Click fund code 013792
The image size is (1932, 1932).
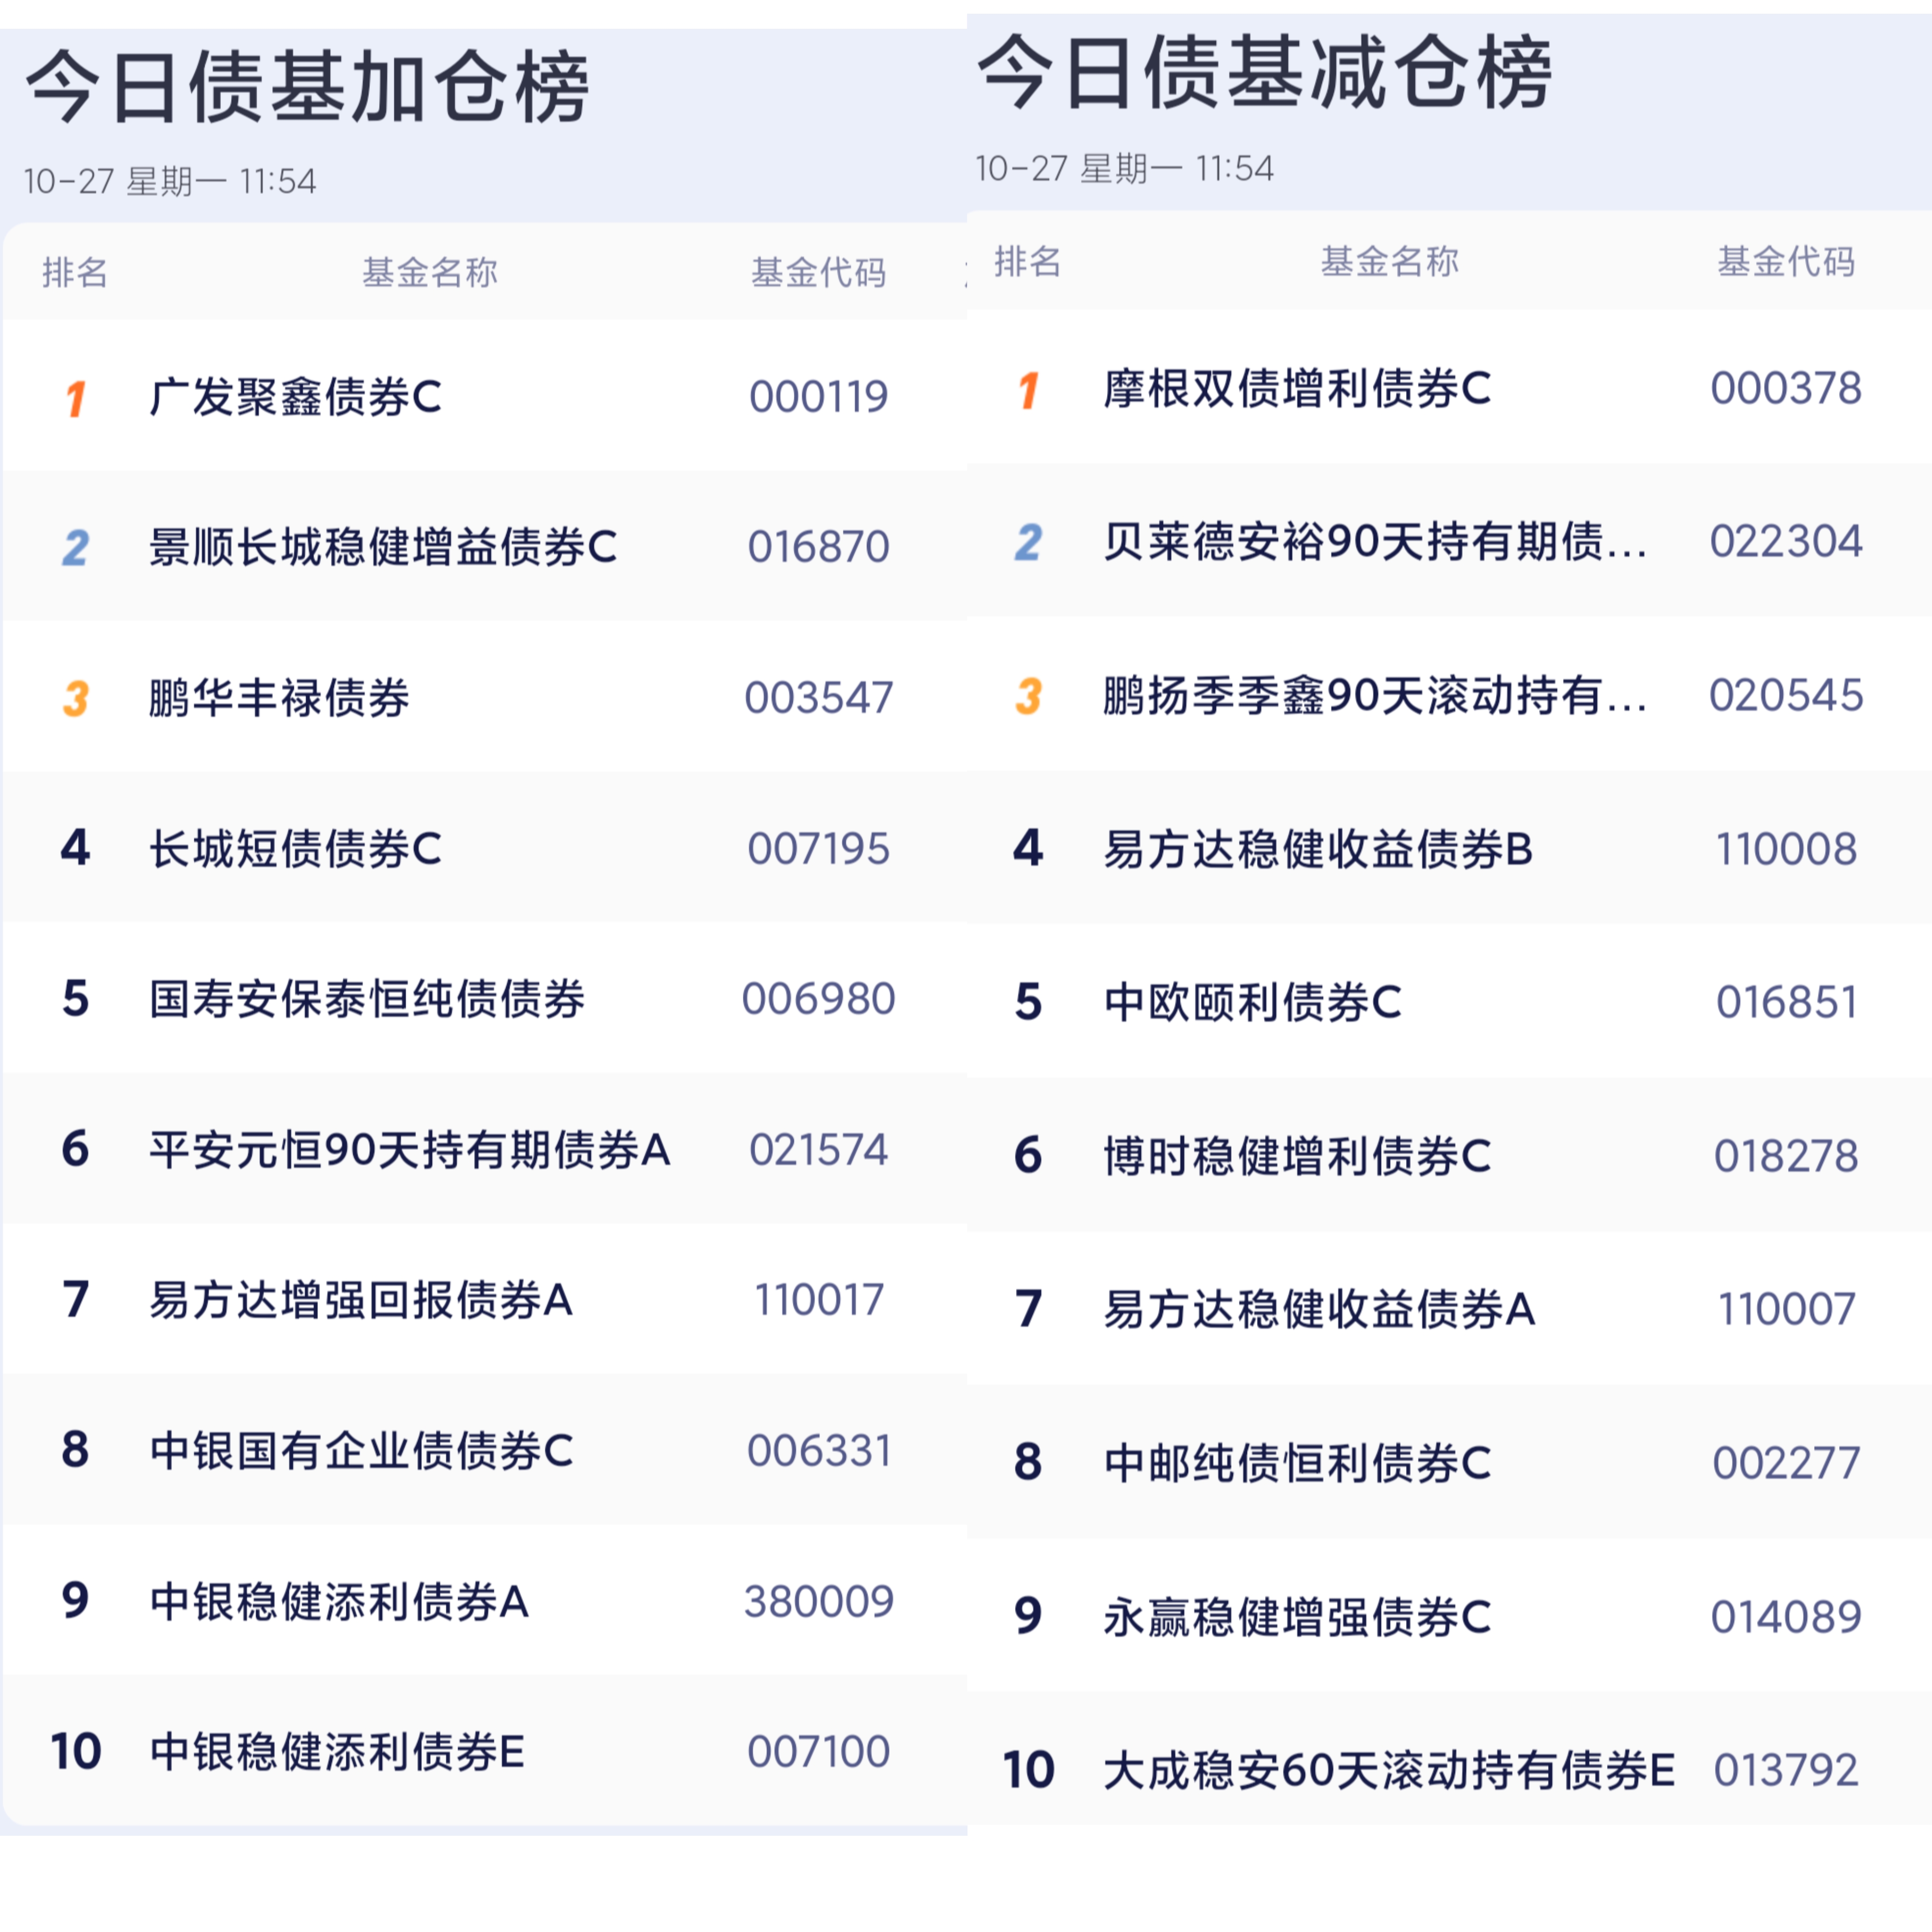pos(1785,1770)
